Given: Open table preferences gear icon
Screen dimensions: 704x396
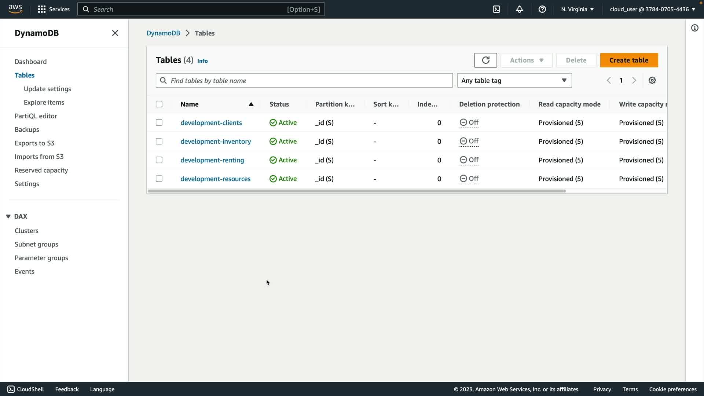Looking at the screenshot, I should [x=652, y=80].
